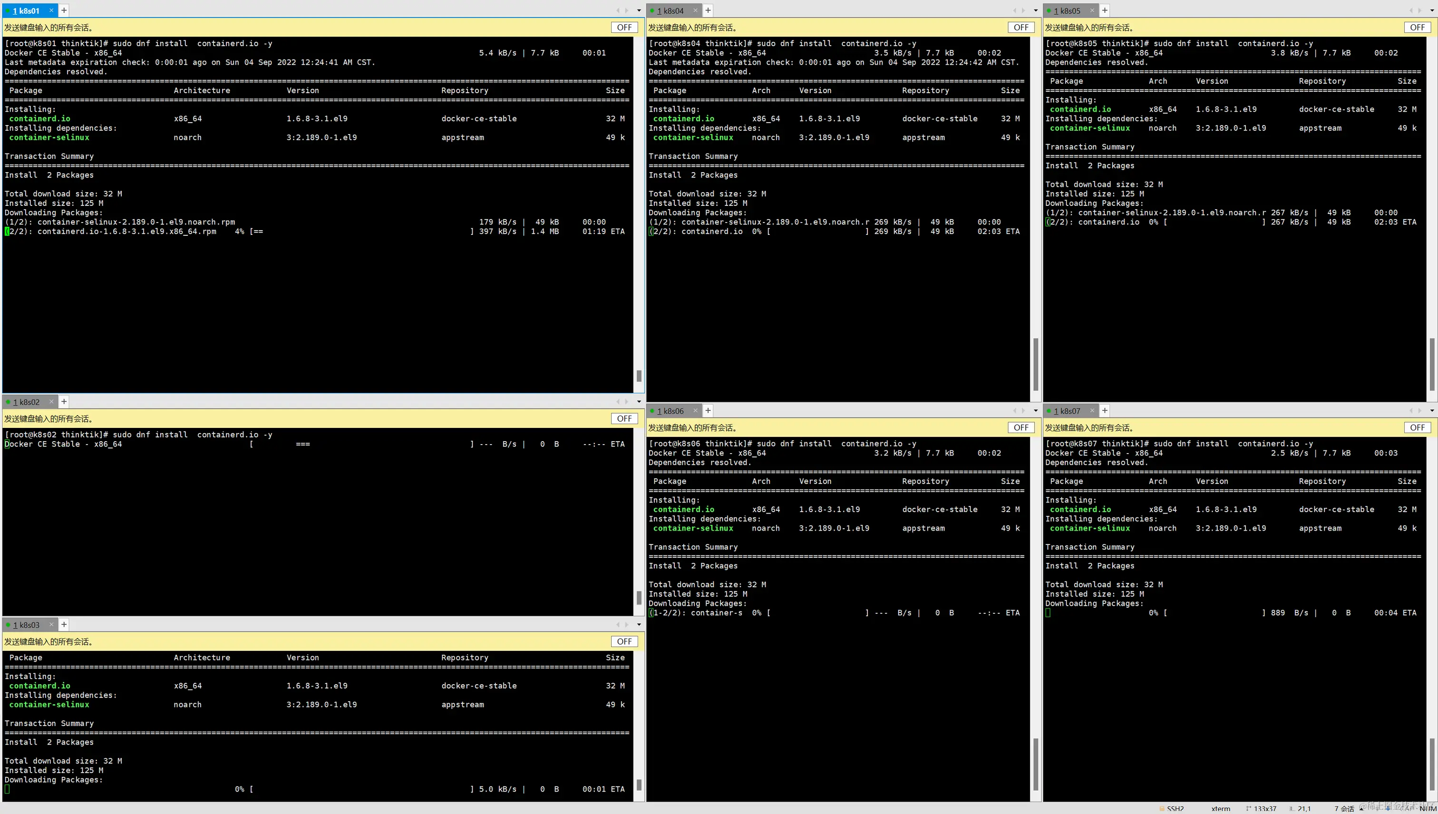Click the plus icon next to k8s02 tab

[64, 401]
